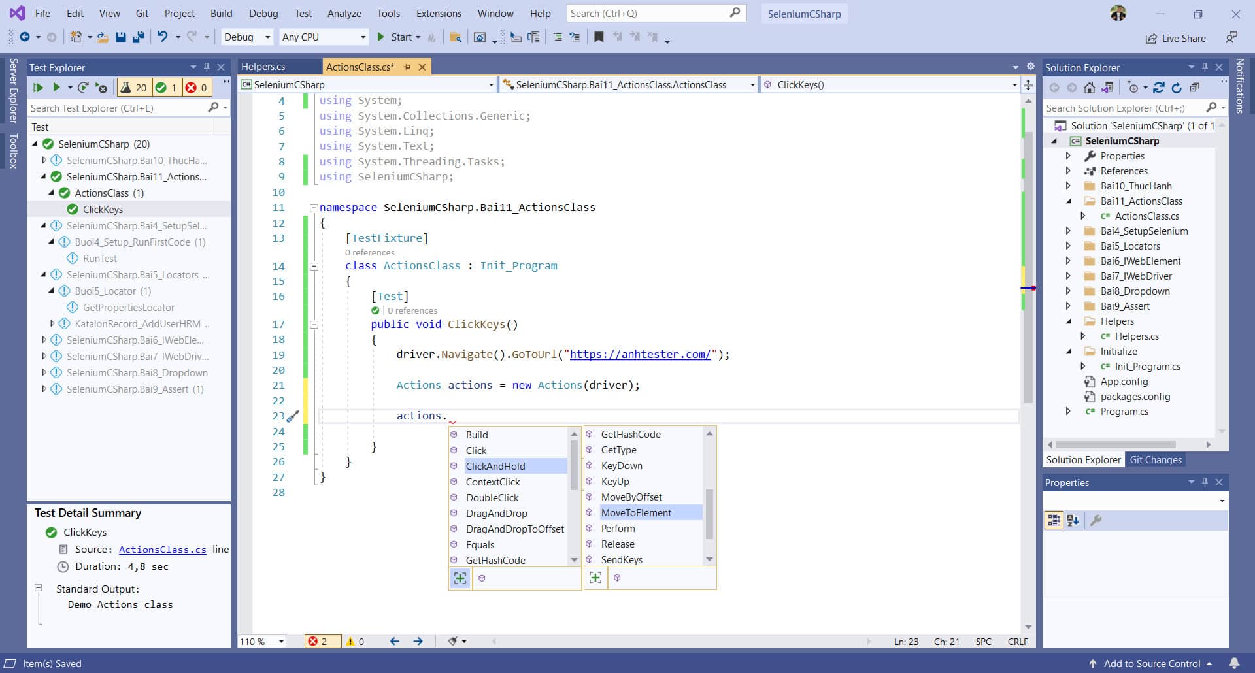
Task: Click the Collapse All icon in Solution Explorer
Action: 1194,88
